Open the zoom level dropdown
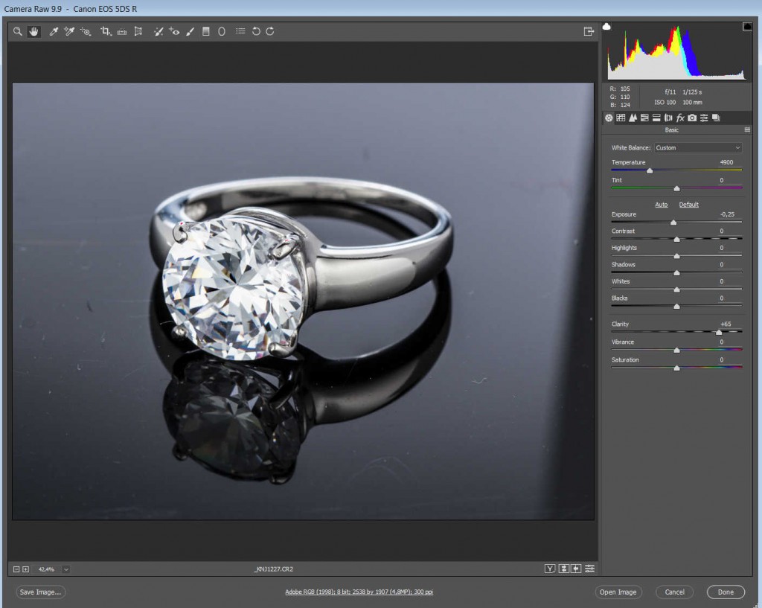The width and height of the screenshot is (762, 608). (x=66, y=569)
